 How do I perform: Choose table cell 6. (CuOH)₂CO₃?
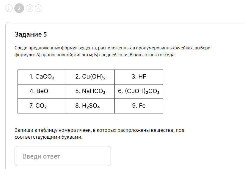139,91
